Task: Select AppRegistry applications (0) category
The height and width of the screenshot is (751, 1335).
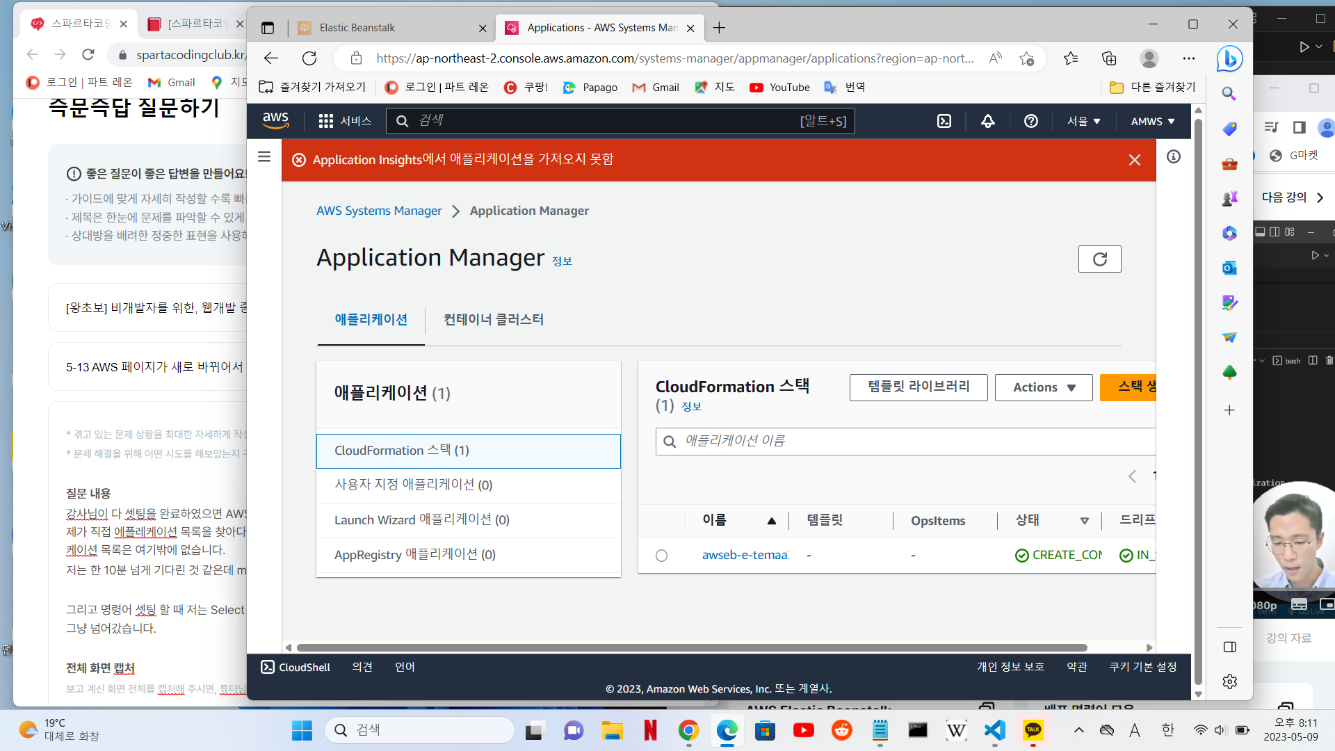Action: 468,555
